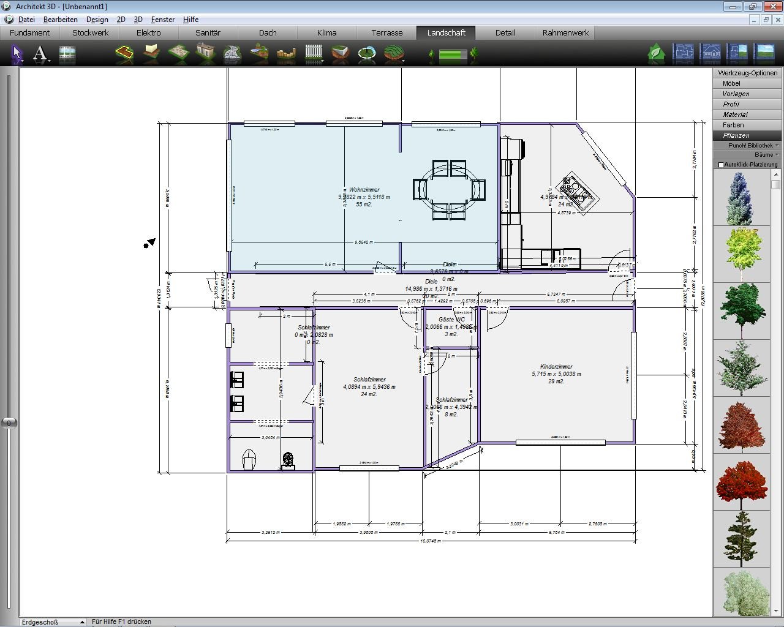Open the Design menu
The height and width of the screenshot is (627, 784).
tap(97, 20)
